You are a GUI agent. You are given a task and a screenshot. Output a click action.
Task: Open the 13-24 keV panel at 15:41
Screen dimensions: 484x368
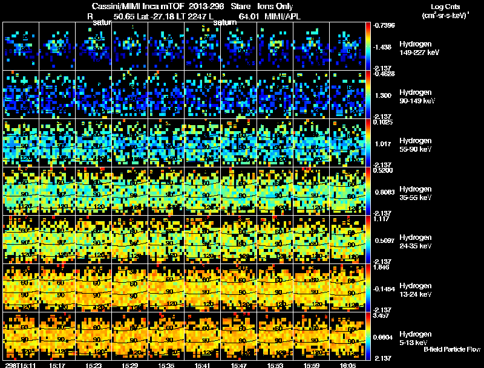pos(202,288)
